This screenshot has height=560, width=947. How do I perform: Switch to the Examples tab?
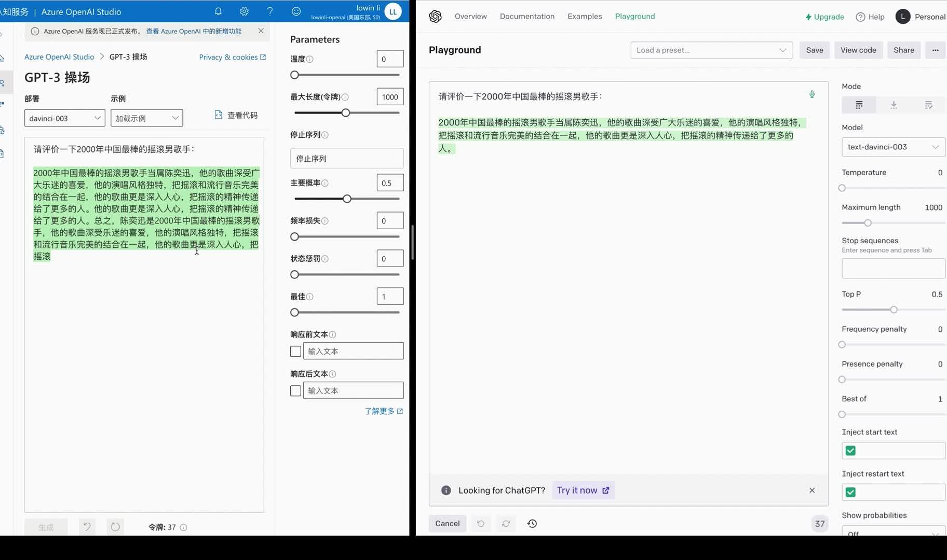[585, 16]
